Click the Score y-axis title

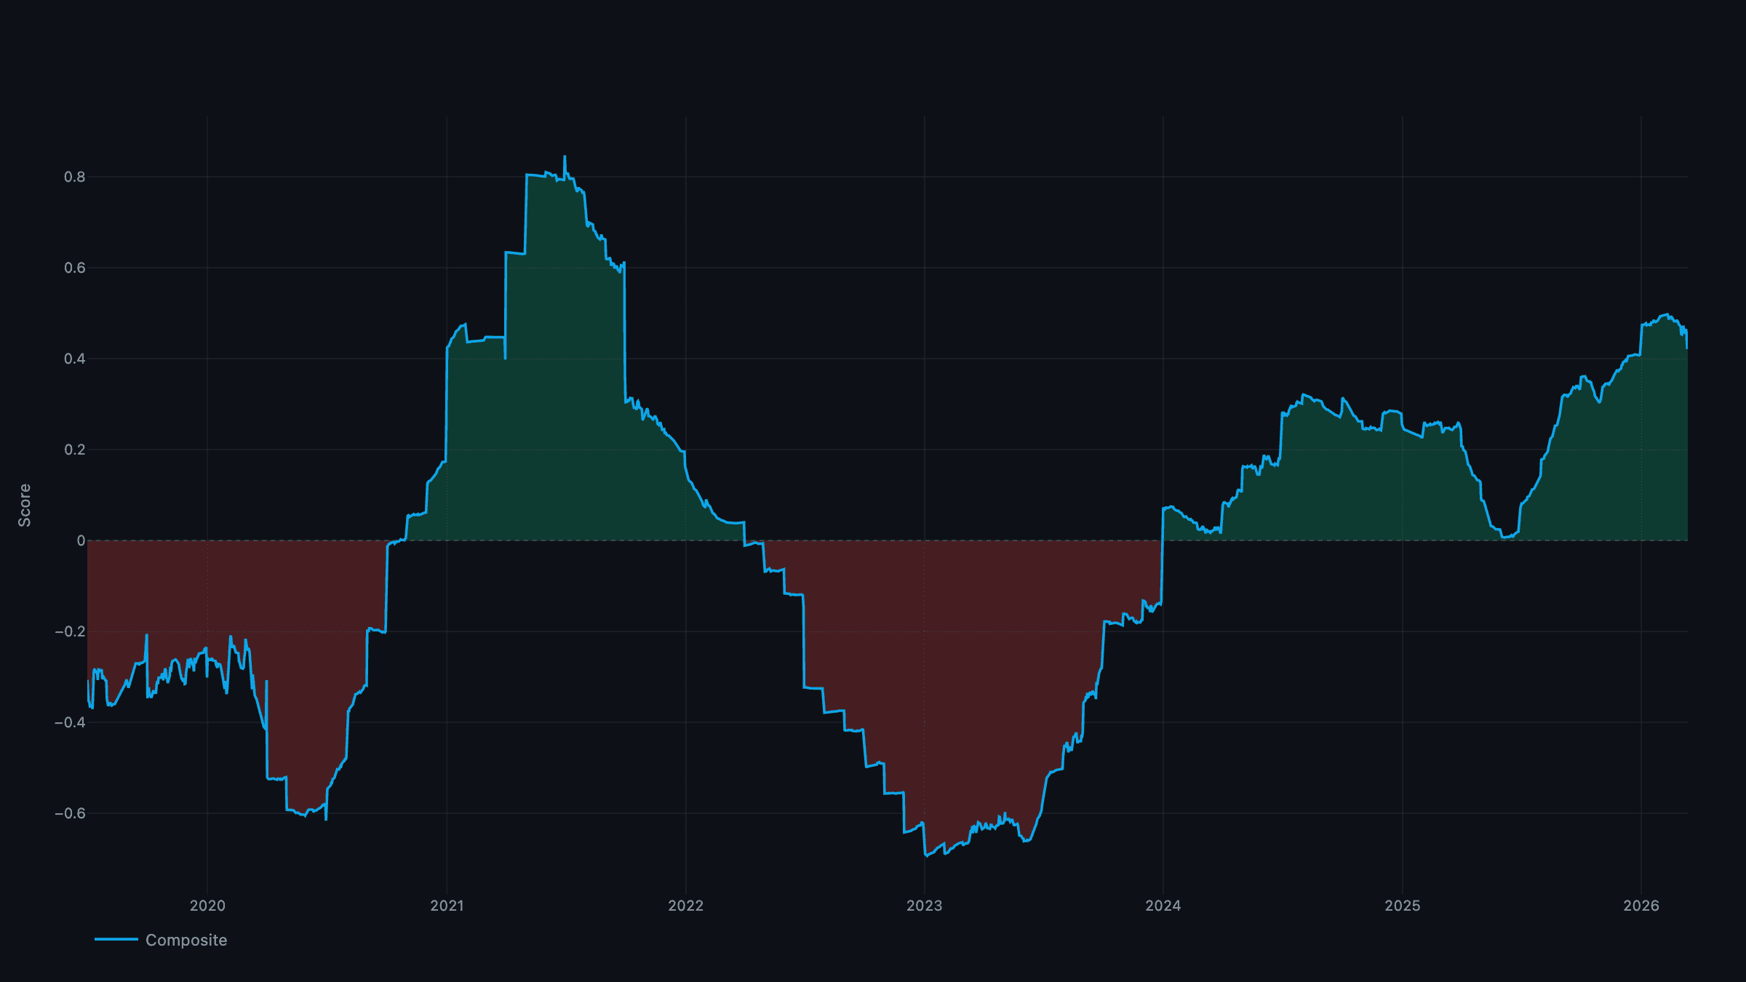(x=25, y=505)
